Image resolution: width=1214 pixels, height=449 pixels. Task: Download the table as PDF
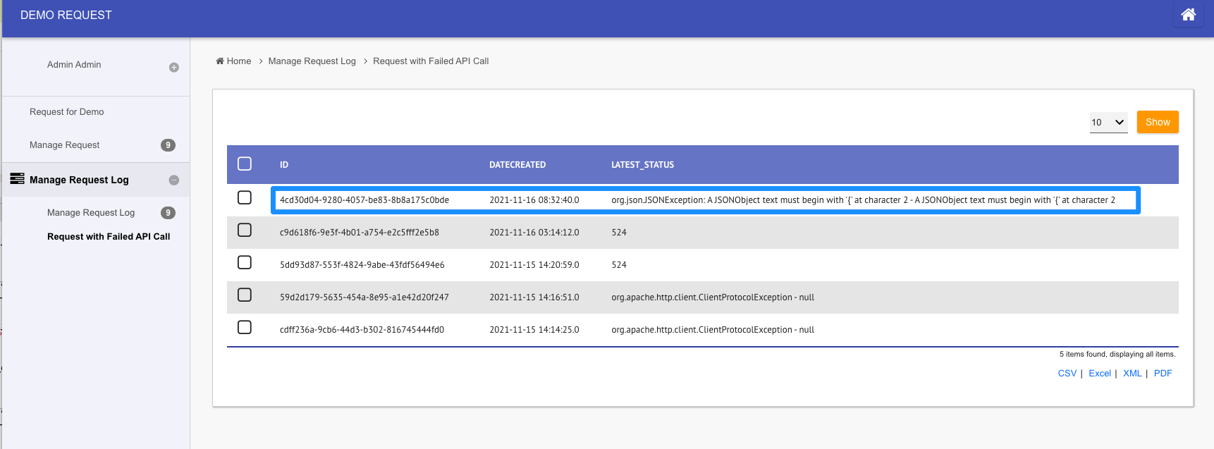point(1163,374)
